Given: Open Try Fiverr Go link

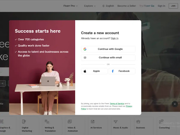Looking at the screenshot, I should [x=147, y=6].
